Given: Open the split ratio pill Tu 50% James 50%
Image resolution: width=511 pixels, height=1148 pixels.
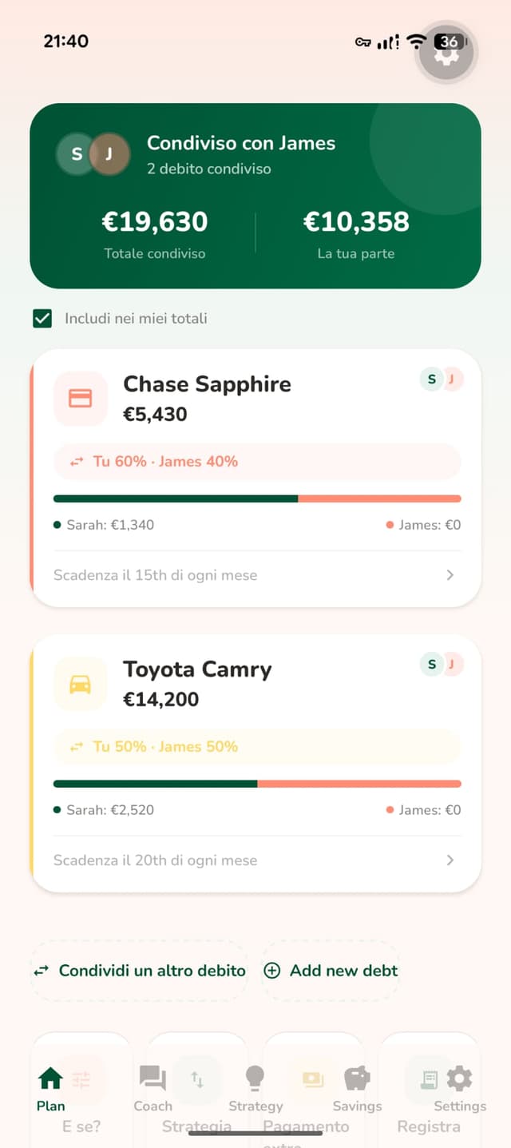Looking at the screenshot, I should [x=257, y=746].
